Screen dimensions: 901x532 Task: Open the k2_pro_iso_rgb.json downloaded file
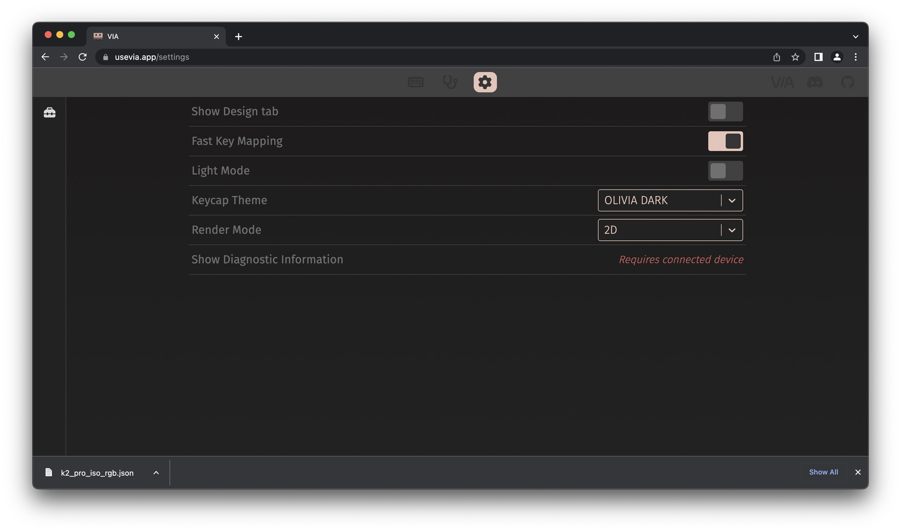pos(97,473)
